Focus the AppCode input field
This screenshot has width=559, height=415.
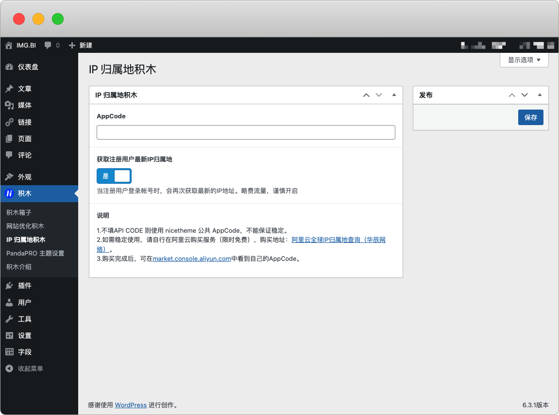click(x=246, y=132)
